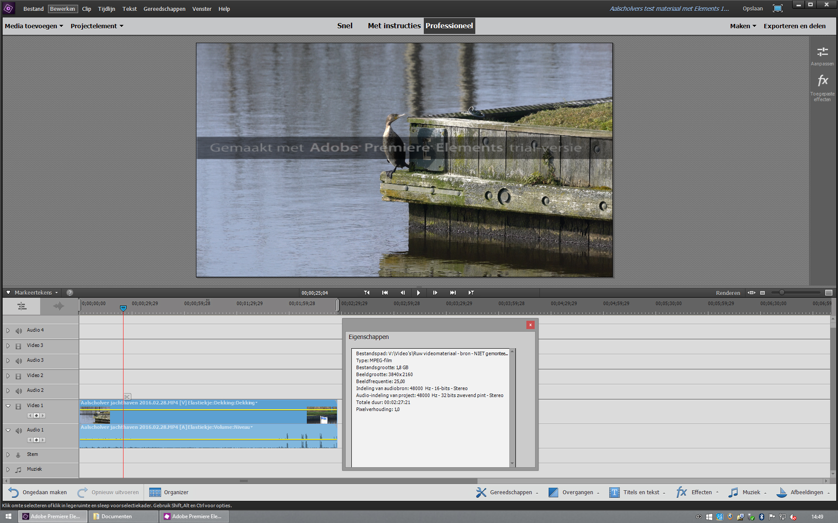Click the Opslaan save button
838x523 pixels.
tap(753, 9)
